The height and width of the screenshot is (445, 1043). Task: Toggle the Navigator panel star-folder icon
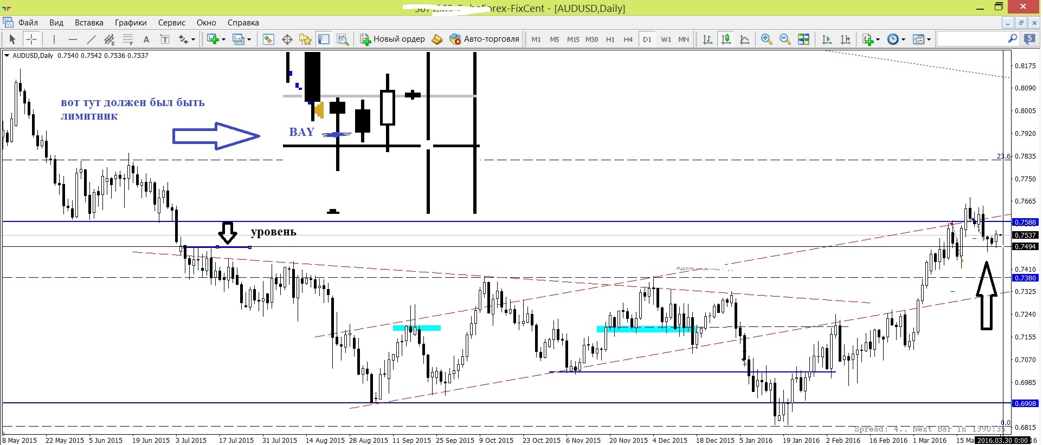click(x=305, y=39)
